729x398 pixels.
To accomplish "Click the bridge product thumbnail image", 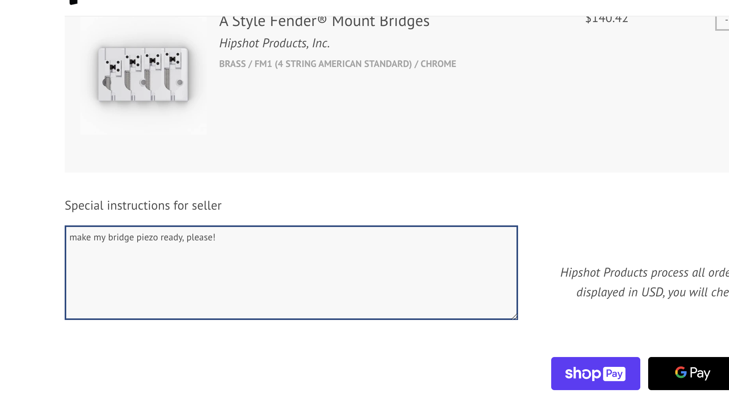I will pyautogui.click(x=143, y=75).
